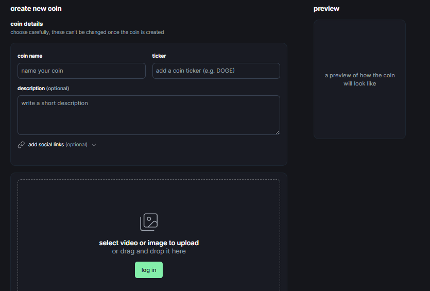
Task: Focus the coin name input field
Action: click(81, 71)
